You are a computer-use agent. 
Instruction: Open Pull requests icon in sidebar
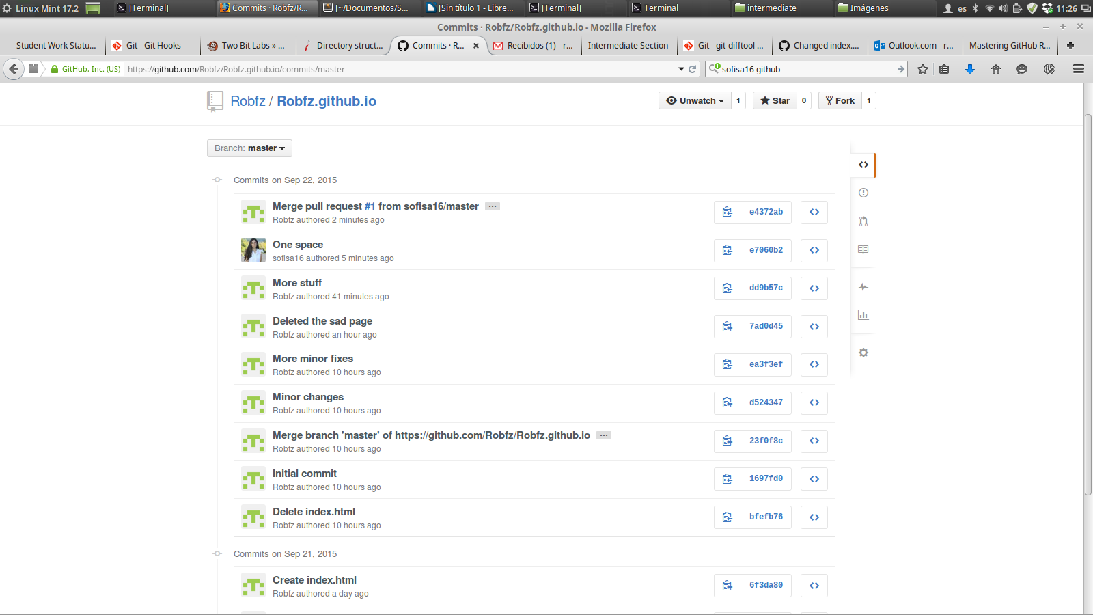tap(863, 221)
